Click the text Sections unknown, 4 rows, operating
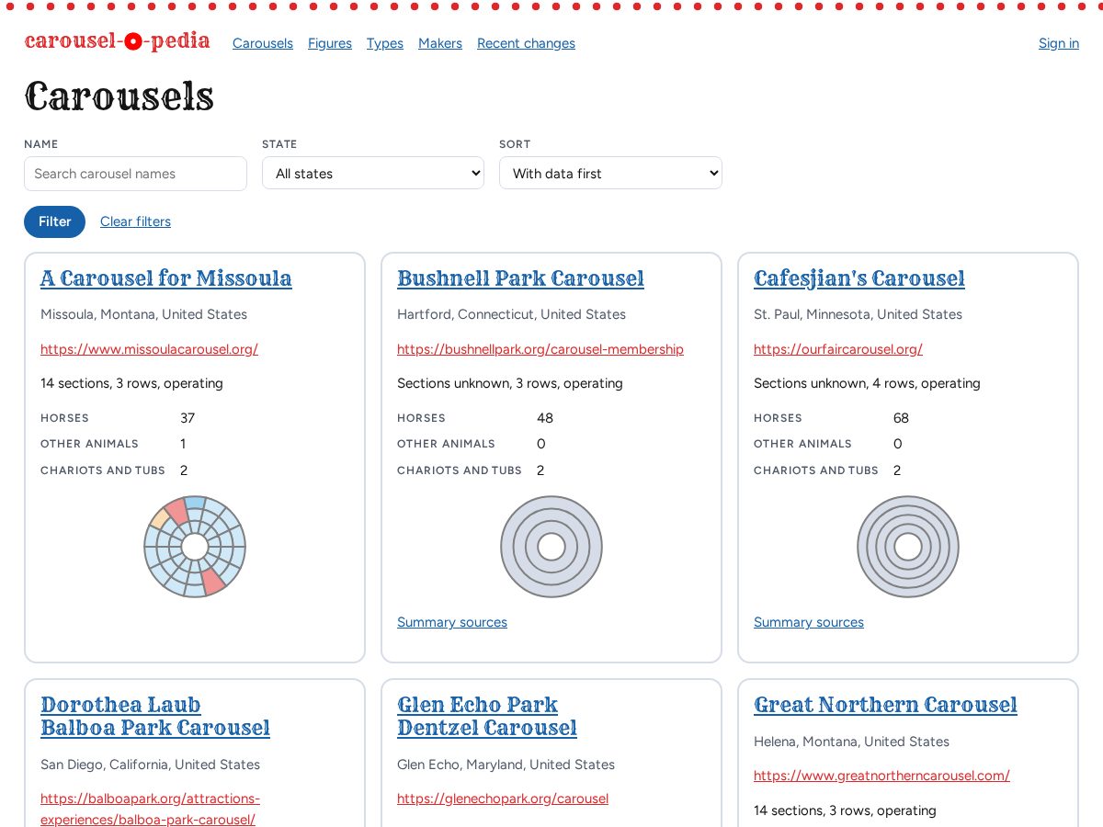The width and height of the screenshot is (1103, 827). pos(867,383)
